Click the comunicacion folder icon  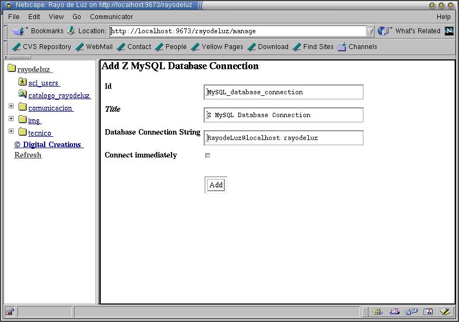click(x=22, y=106)
